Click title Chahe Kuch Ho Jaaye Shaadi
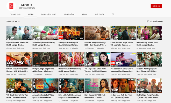The width and height of the screenshot is (171, 103). coord(122,44)
